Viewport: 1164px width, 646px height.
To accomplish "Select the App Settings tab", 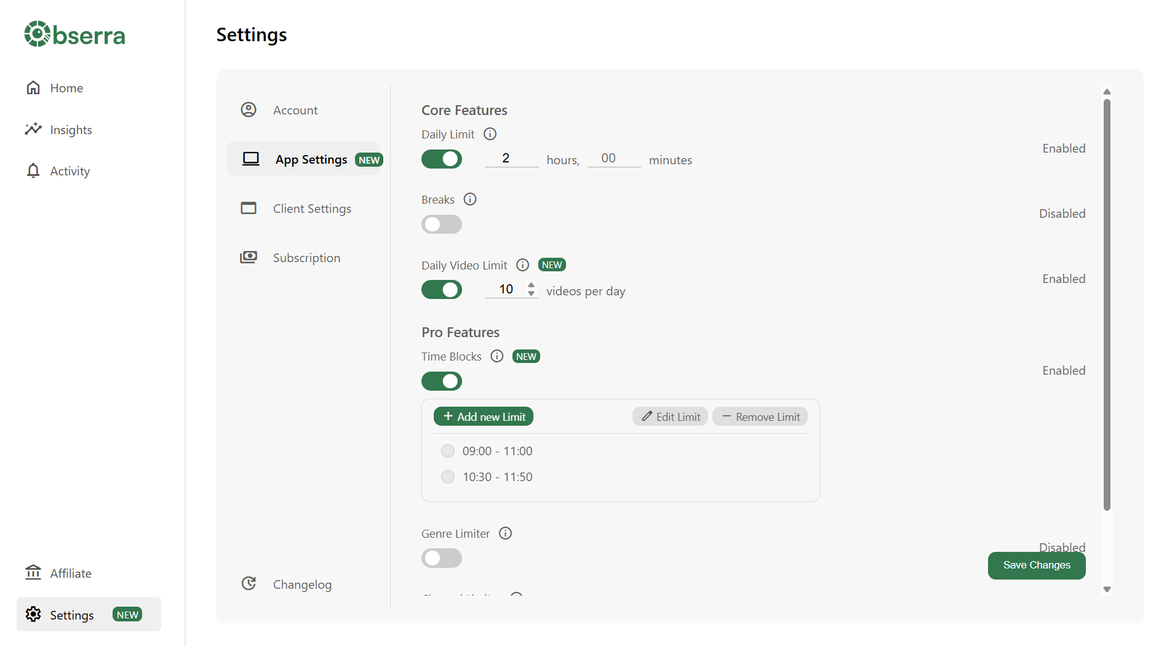I will pyautogui.click(x=304, y=159).
